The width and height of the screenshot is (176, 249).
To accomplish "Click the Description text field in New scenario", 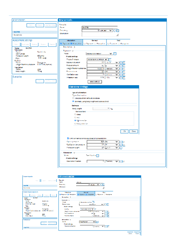I will click(x=100, y=34).
